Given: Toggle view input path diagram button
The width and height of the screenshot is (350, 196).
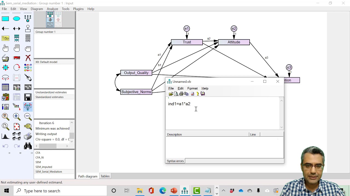Looking at the screenshot, I should (x=50, y=20).
